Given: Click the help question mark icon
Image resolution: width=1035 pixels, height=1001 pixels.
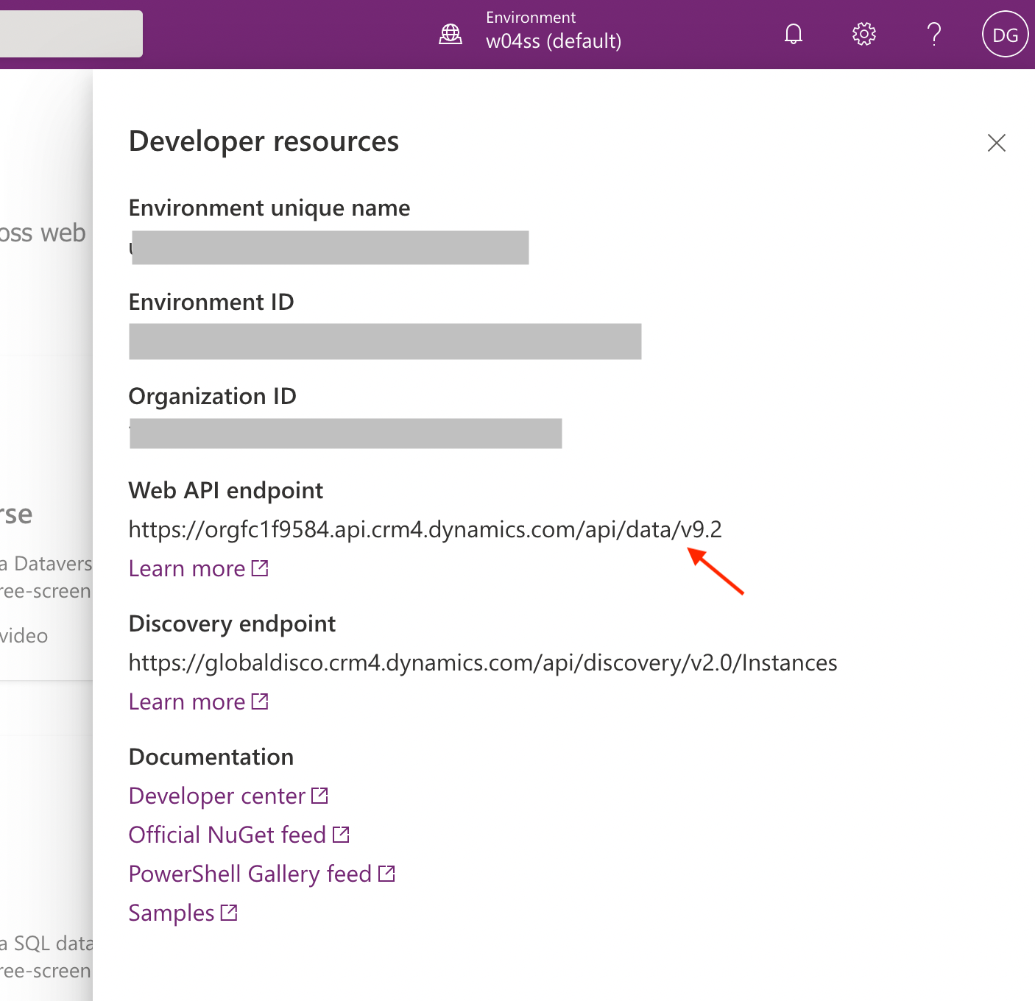Looking at the screenshot, I should pyautogui.click(x=934, y=34).
